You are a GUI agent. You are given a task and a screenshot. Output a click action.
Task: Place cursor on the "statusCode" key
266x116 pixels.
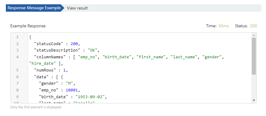49,44
